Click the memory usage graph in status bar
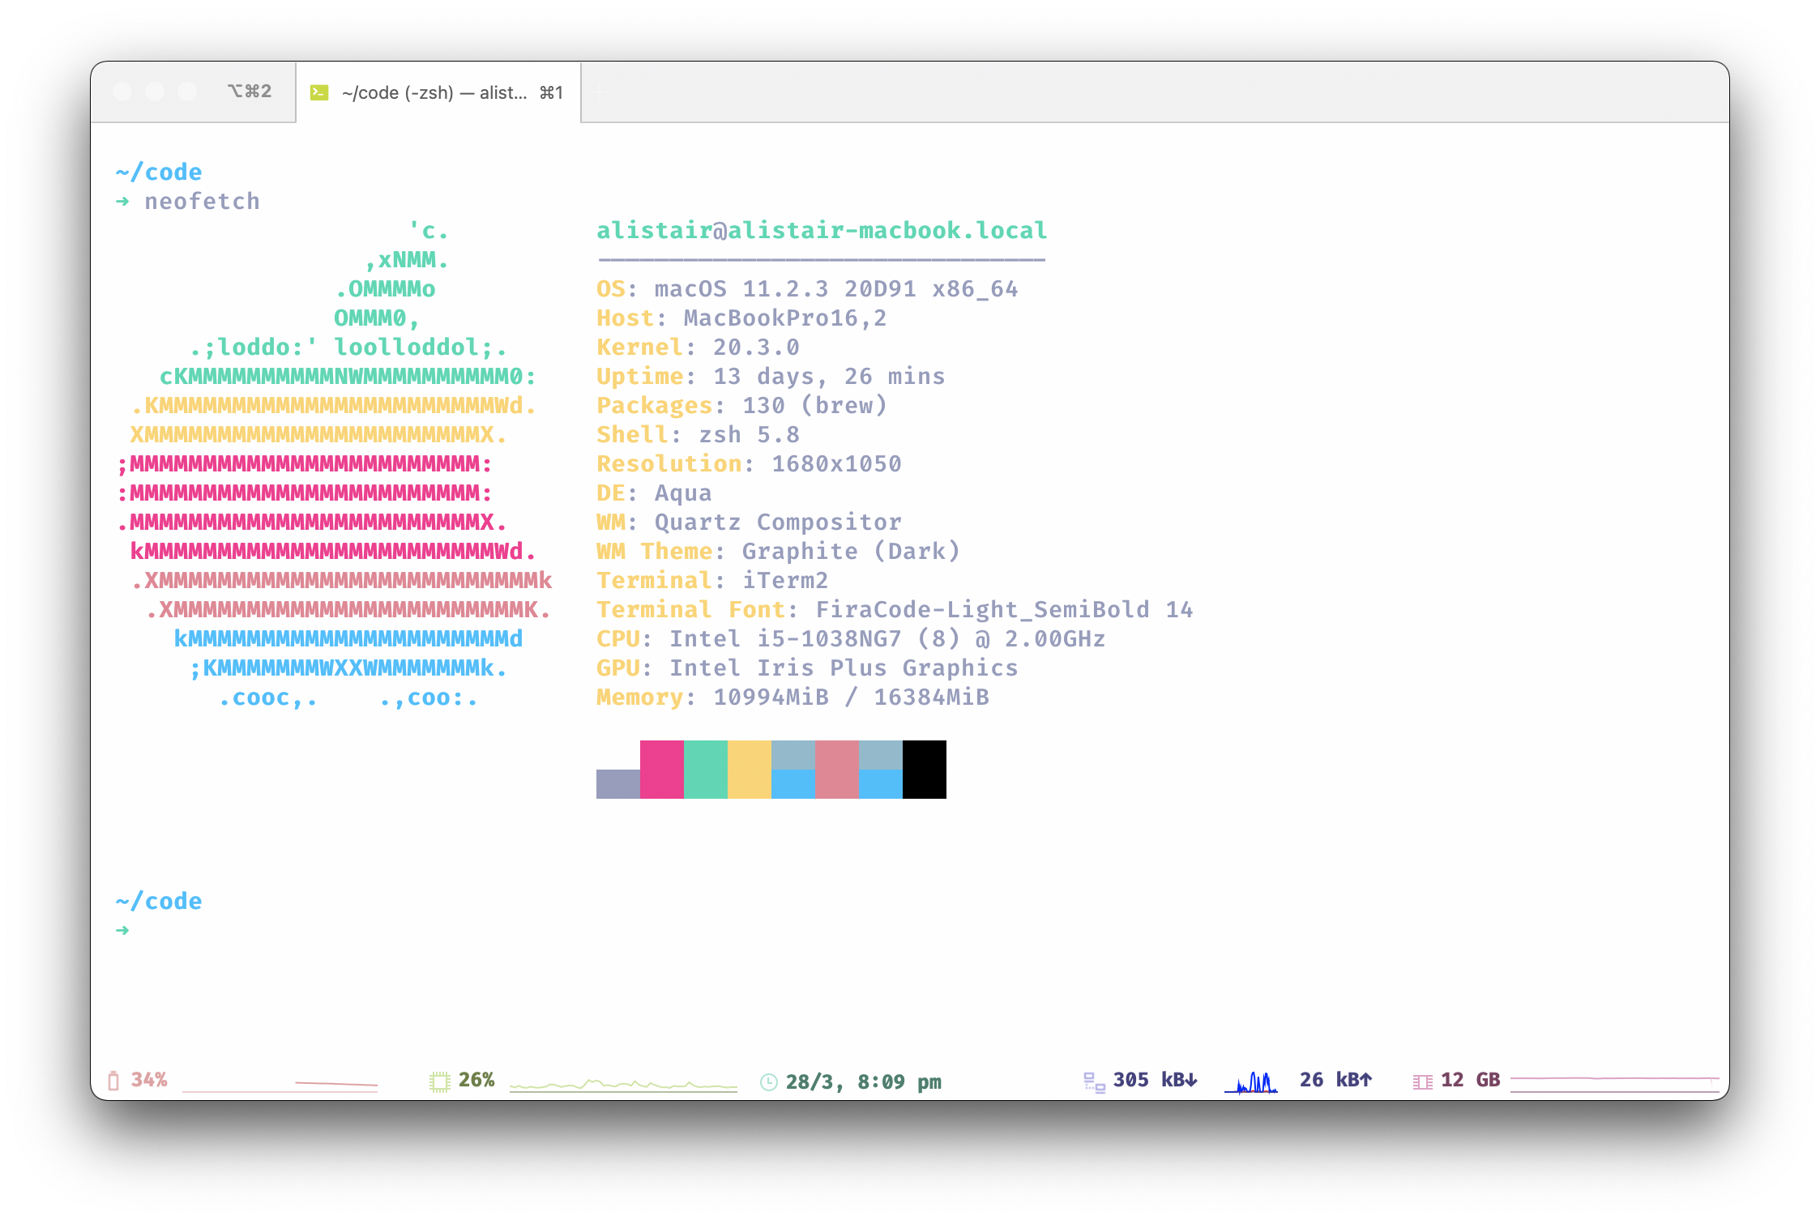Viewport: 1820px width, 1220px height. (1614, 1082)
